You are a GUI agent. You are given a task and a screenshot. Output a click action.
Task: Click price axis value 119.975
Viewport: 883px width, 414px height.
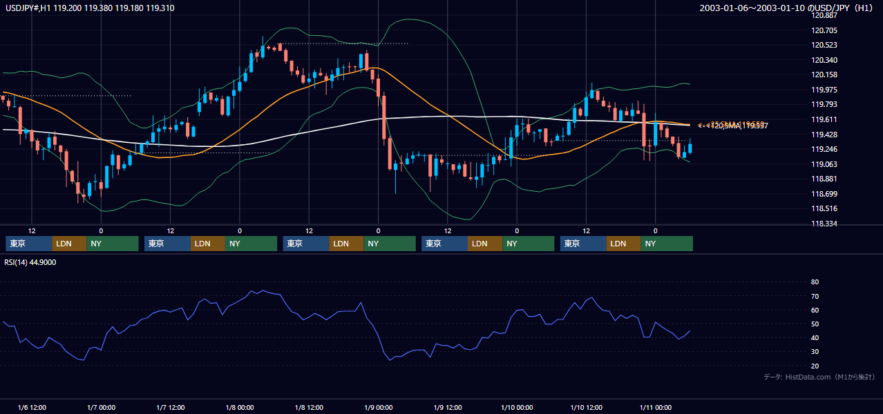coord(825,90)
